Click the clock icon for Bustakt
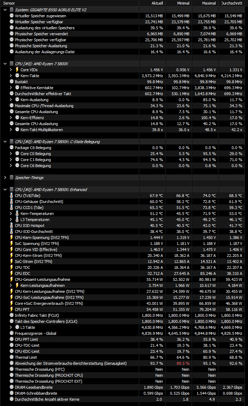Screen dimensions: 248x406 click(12, 81)
